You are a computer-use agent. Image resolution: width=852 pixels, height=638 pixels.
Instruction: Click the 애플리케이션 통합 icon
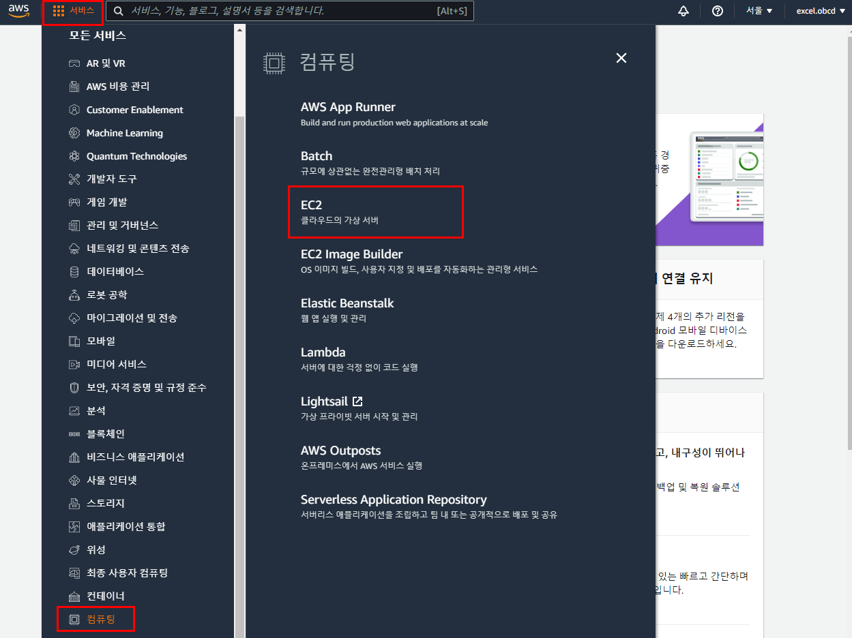(74, 526)
